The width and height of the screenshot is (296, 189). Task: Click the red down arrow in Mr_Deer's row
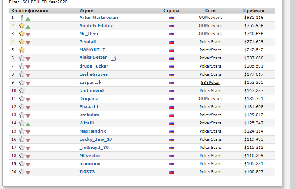point(28,35)
